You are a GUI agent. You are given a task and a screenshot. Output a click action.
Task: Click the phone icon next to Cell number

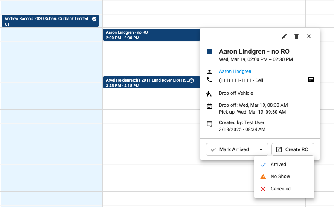tap(209, 80)
